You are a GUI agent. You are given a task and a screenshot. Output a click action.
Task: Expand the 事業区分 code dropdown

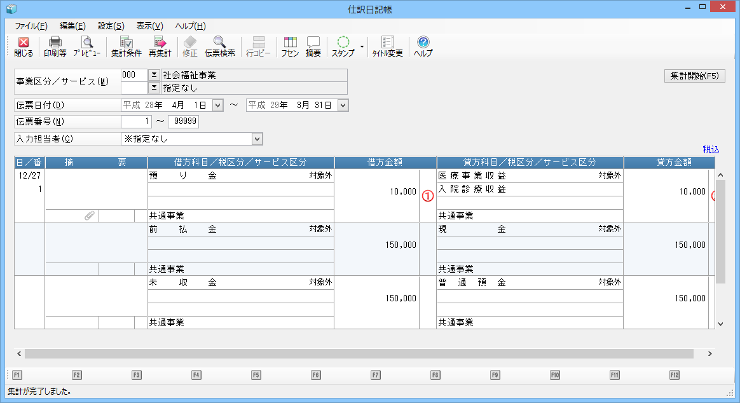click(x=154, y=75)
